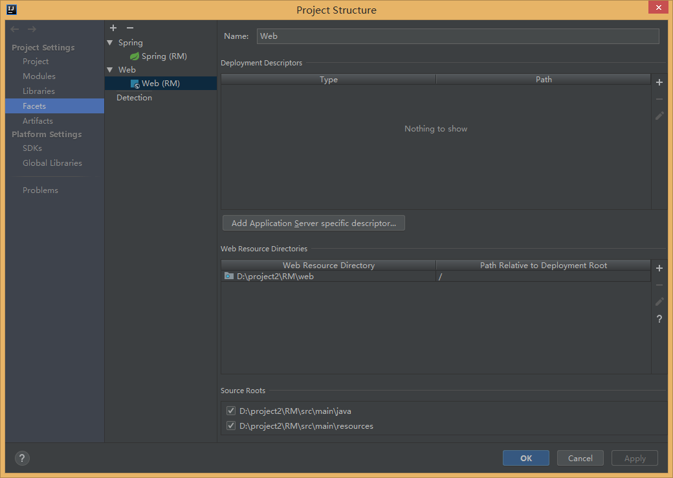This screenshot has width=673, height=478.
Task: Click folder icon beside D:\project2\RM\web
Action: coord(229,276)
